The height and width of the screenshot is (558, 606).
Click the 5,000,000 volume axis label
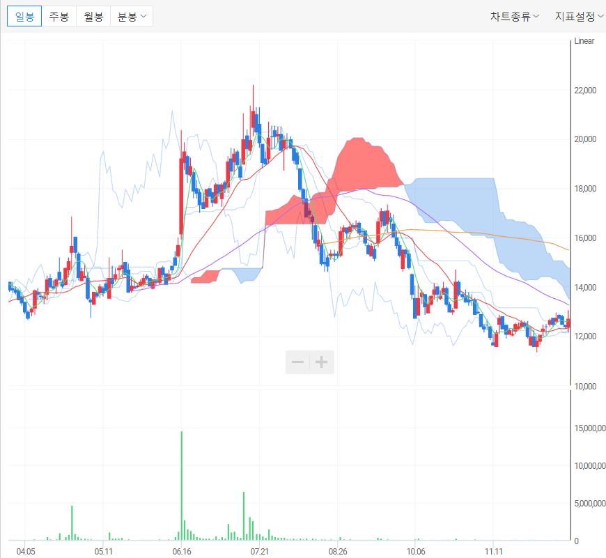(590, 504)
